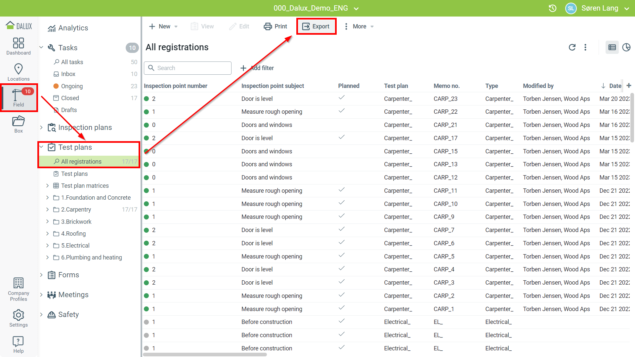Expand the Inspection plans section
The height and width of the screenshot is (357, 635).
[41, 128]
